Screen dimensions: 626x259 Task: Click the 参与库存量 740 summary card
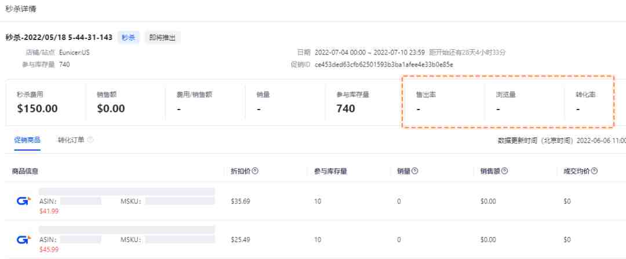click(x=365, y=103)
